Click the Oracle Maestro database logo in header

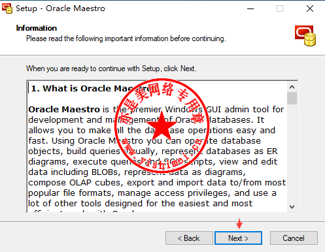[x=305, y=36]
